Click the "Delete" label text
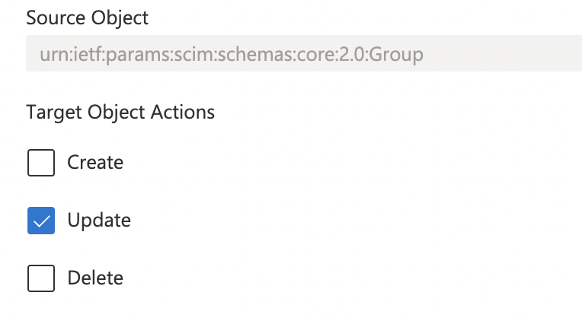 [95, 278]
